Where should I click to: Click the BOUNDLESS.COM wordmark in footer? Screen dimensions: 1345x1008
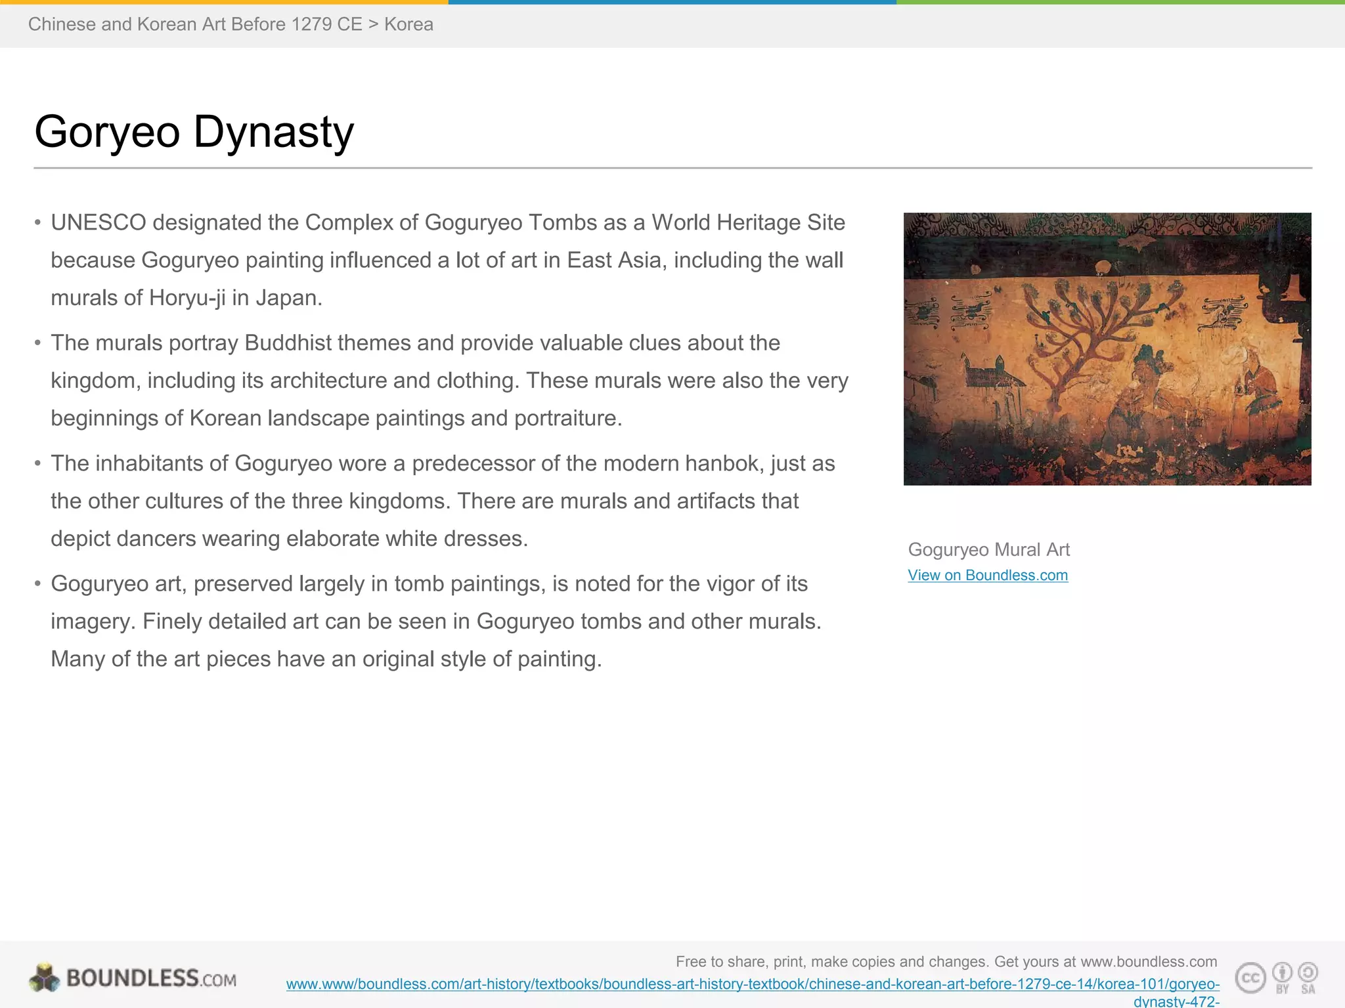(x=151, y=978)
